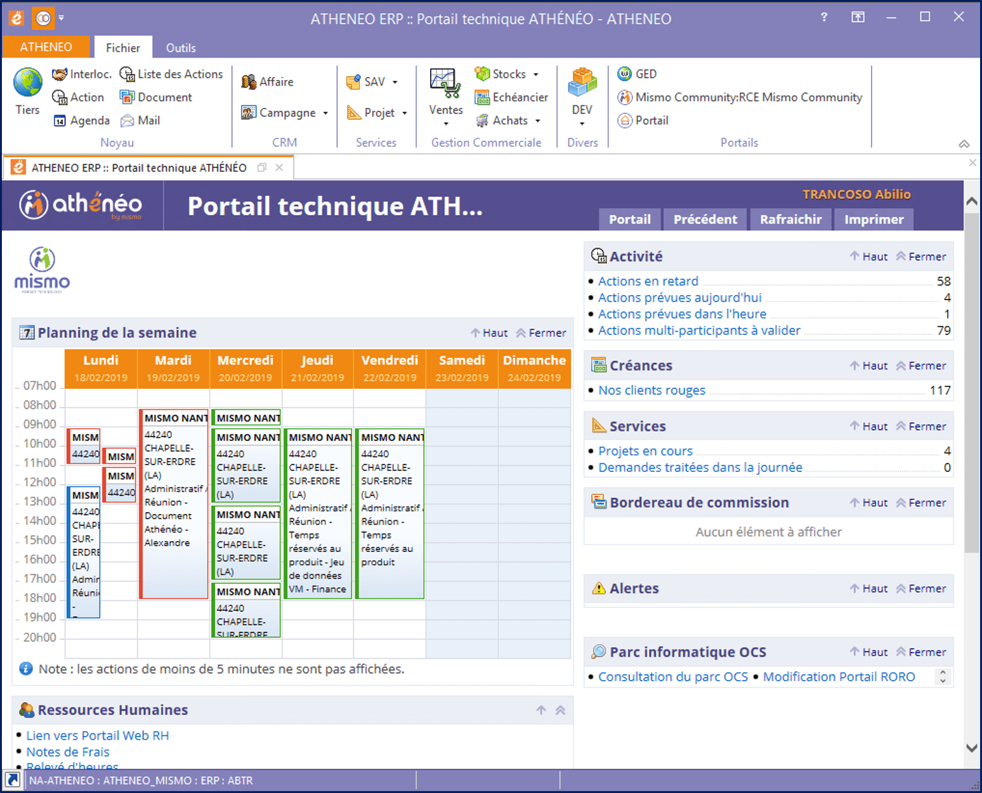Open Mardi's MISMO NANT planning event
The height and width of the screenshot is (793, 982).
coord(174,504)
